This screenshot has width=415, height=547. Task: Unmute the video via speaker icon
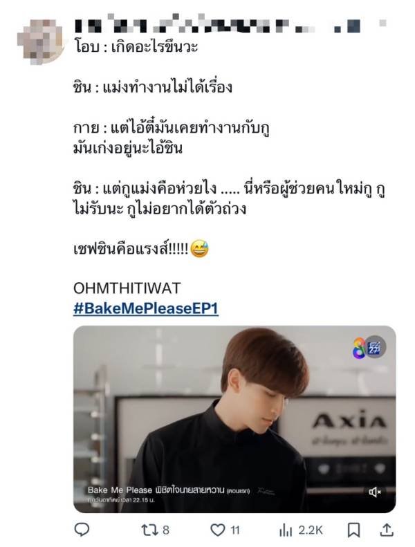coord(375,492)
